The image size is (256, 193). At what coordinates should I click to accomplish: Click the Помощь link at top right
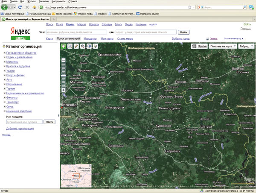[x=246, y=29]
